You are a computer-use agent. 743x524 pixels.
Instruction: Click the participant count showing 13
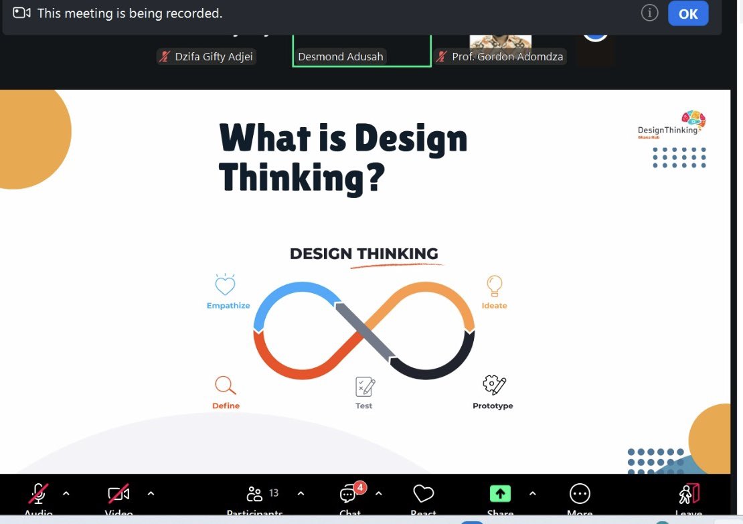(x=274, y=492)
